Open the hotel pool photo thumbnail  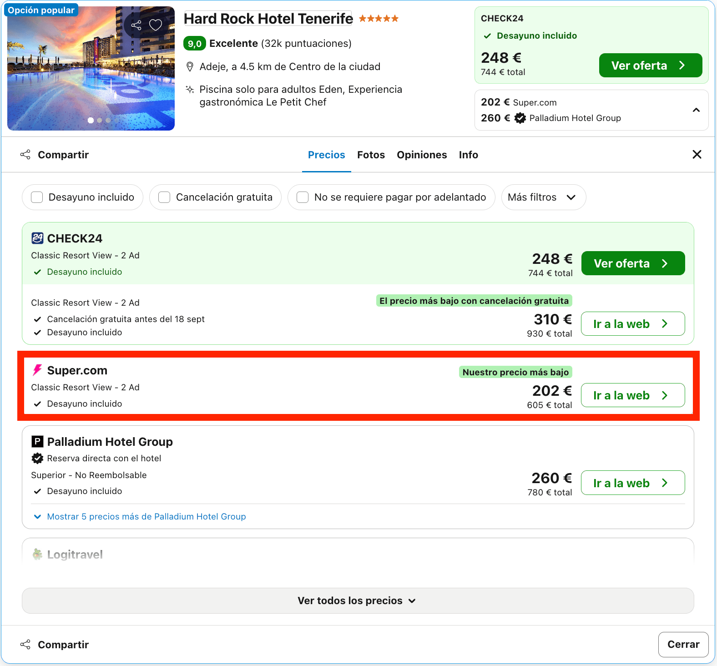[x=91, y=68]
